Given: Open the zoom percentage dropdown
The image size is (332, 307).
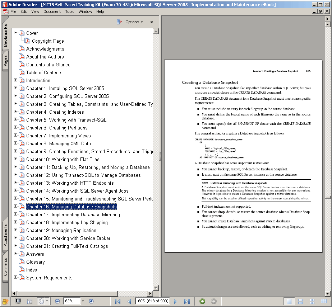Looking at the screenshot, I should pos(83,301).
